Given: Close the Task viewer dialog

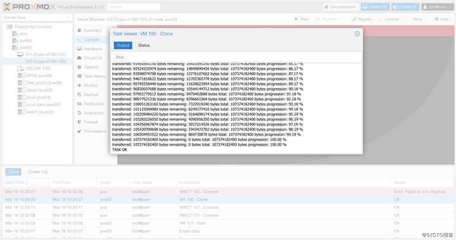Looking at the screenshot, I should point(357,34).
